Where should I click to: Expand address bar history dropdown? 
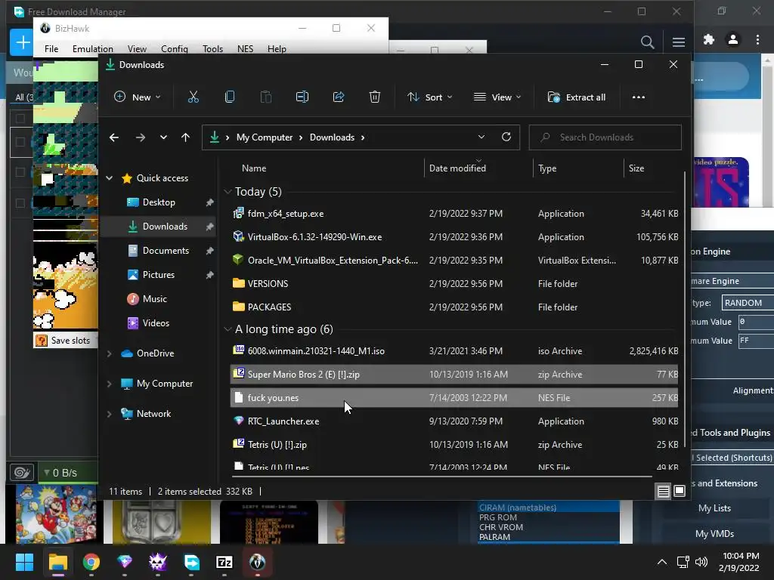coord(481,137)
